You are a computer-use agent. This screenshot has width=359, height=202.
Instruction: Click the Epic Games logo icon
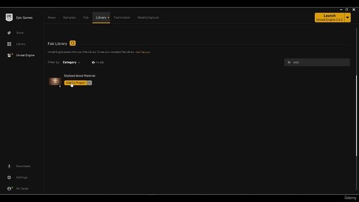click(9, 17)
